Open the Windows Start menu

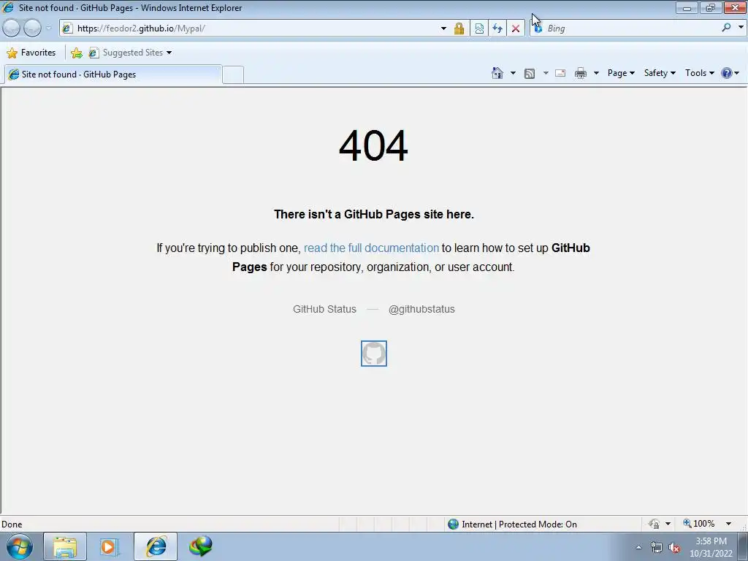pos(20,546)
